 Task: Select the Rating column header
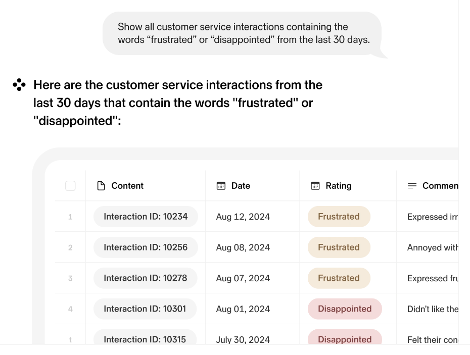pos(338,186)
